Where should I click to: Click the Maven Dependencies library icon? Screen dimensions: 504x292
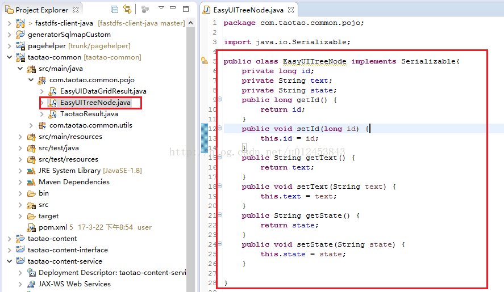[x=31, y=182]
